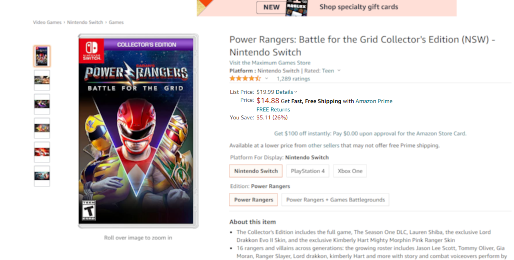Viewport: 514px width, 260px height.
Task: Choose the Nintendo Switch platform option
Action: (256, 171)
